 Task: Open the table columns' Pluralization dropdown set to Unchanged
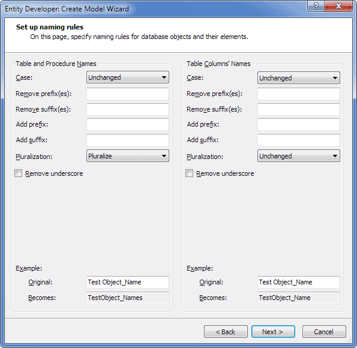pos(299,156)
